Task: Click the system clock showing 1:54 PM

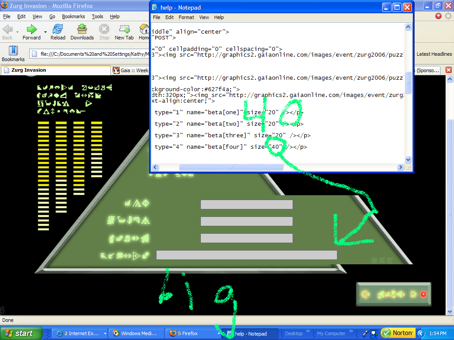Action: [x=438, y=333]
